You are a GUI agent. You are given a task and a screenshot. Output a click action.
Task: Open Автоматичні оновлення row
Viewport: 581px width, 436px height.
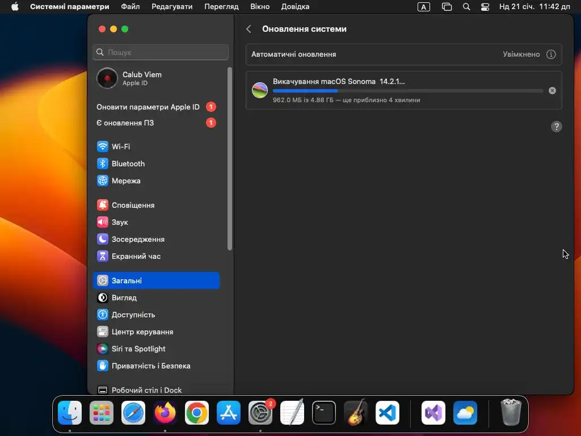point(404,54)
